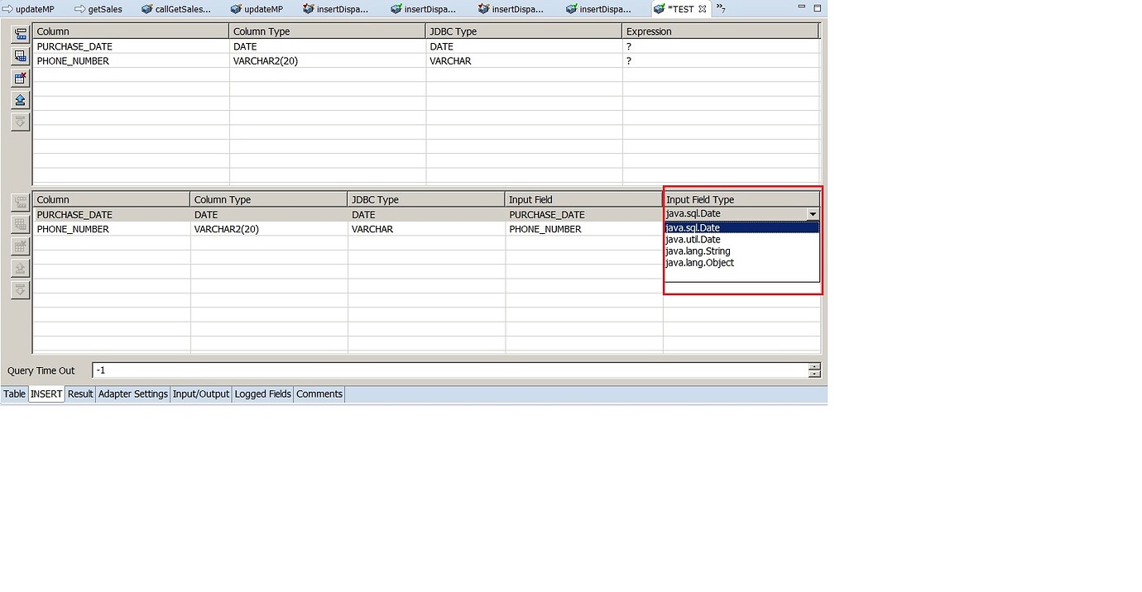Select PURCHASE_DATE in the Input Field column

pos(583,214)
